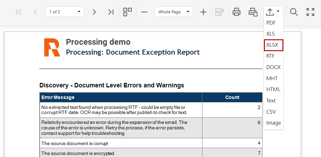Image resolution: width=321 pixels, height=157 pixels.
Task: Print the current page only
Action: [253, 12]
